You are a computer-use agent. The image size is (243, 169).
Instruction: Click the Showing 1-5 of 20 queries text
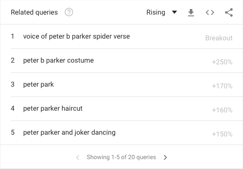coord(121,157)
